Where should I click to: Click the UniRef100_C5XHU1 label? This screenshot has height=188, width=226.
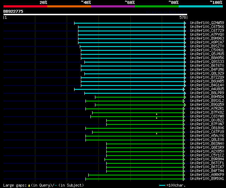coord(207,50)
